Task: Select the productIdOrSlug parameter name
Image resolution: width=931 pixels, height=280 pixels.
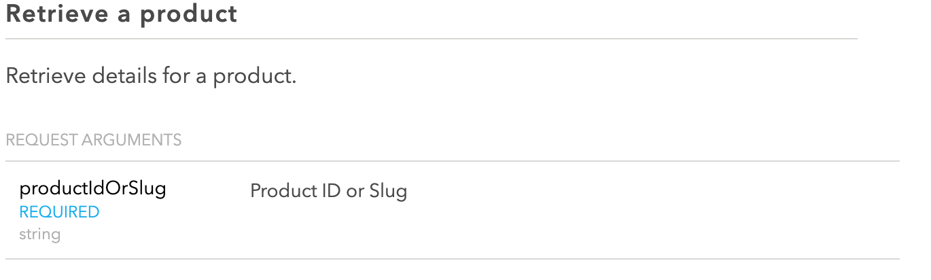Action: (x=92, y=188)
